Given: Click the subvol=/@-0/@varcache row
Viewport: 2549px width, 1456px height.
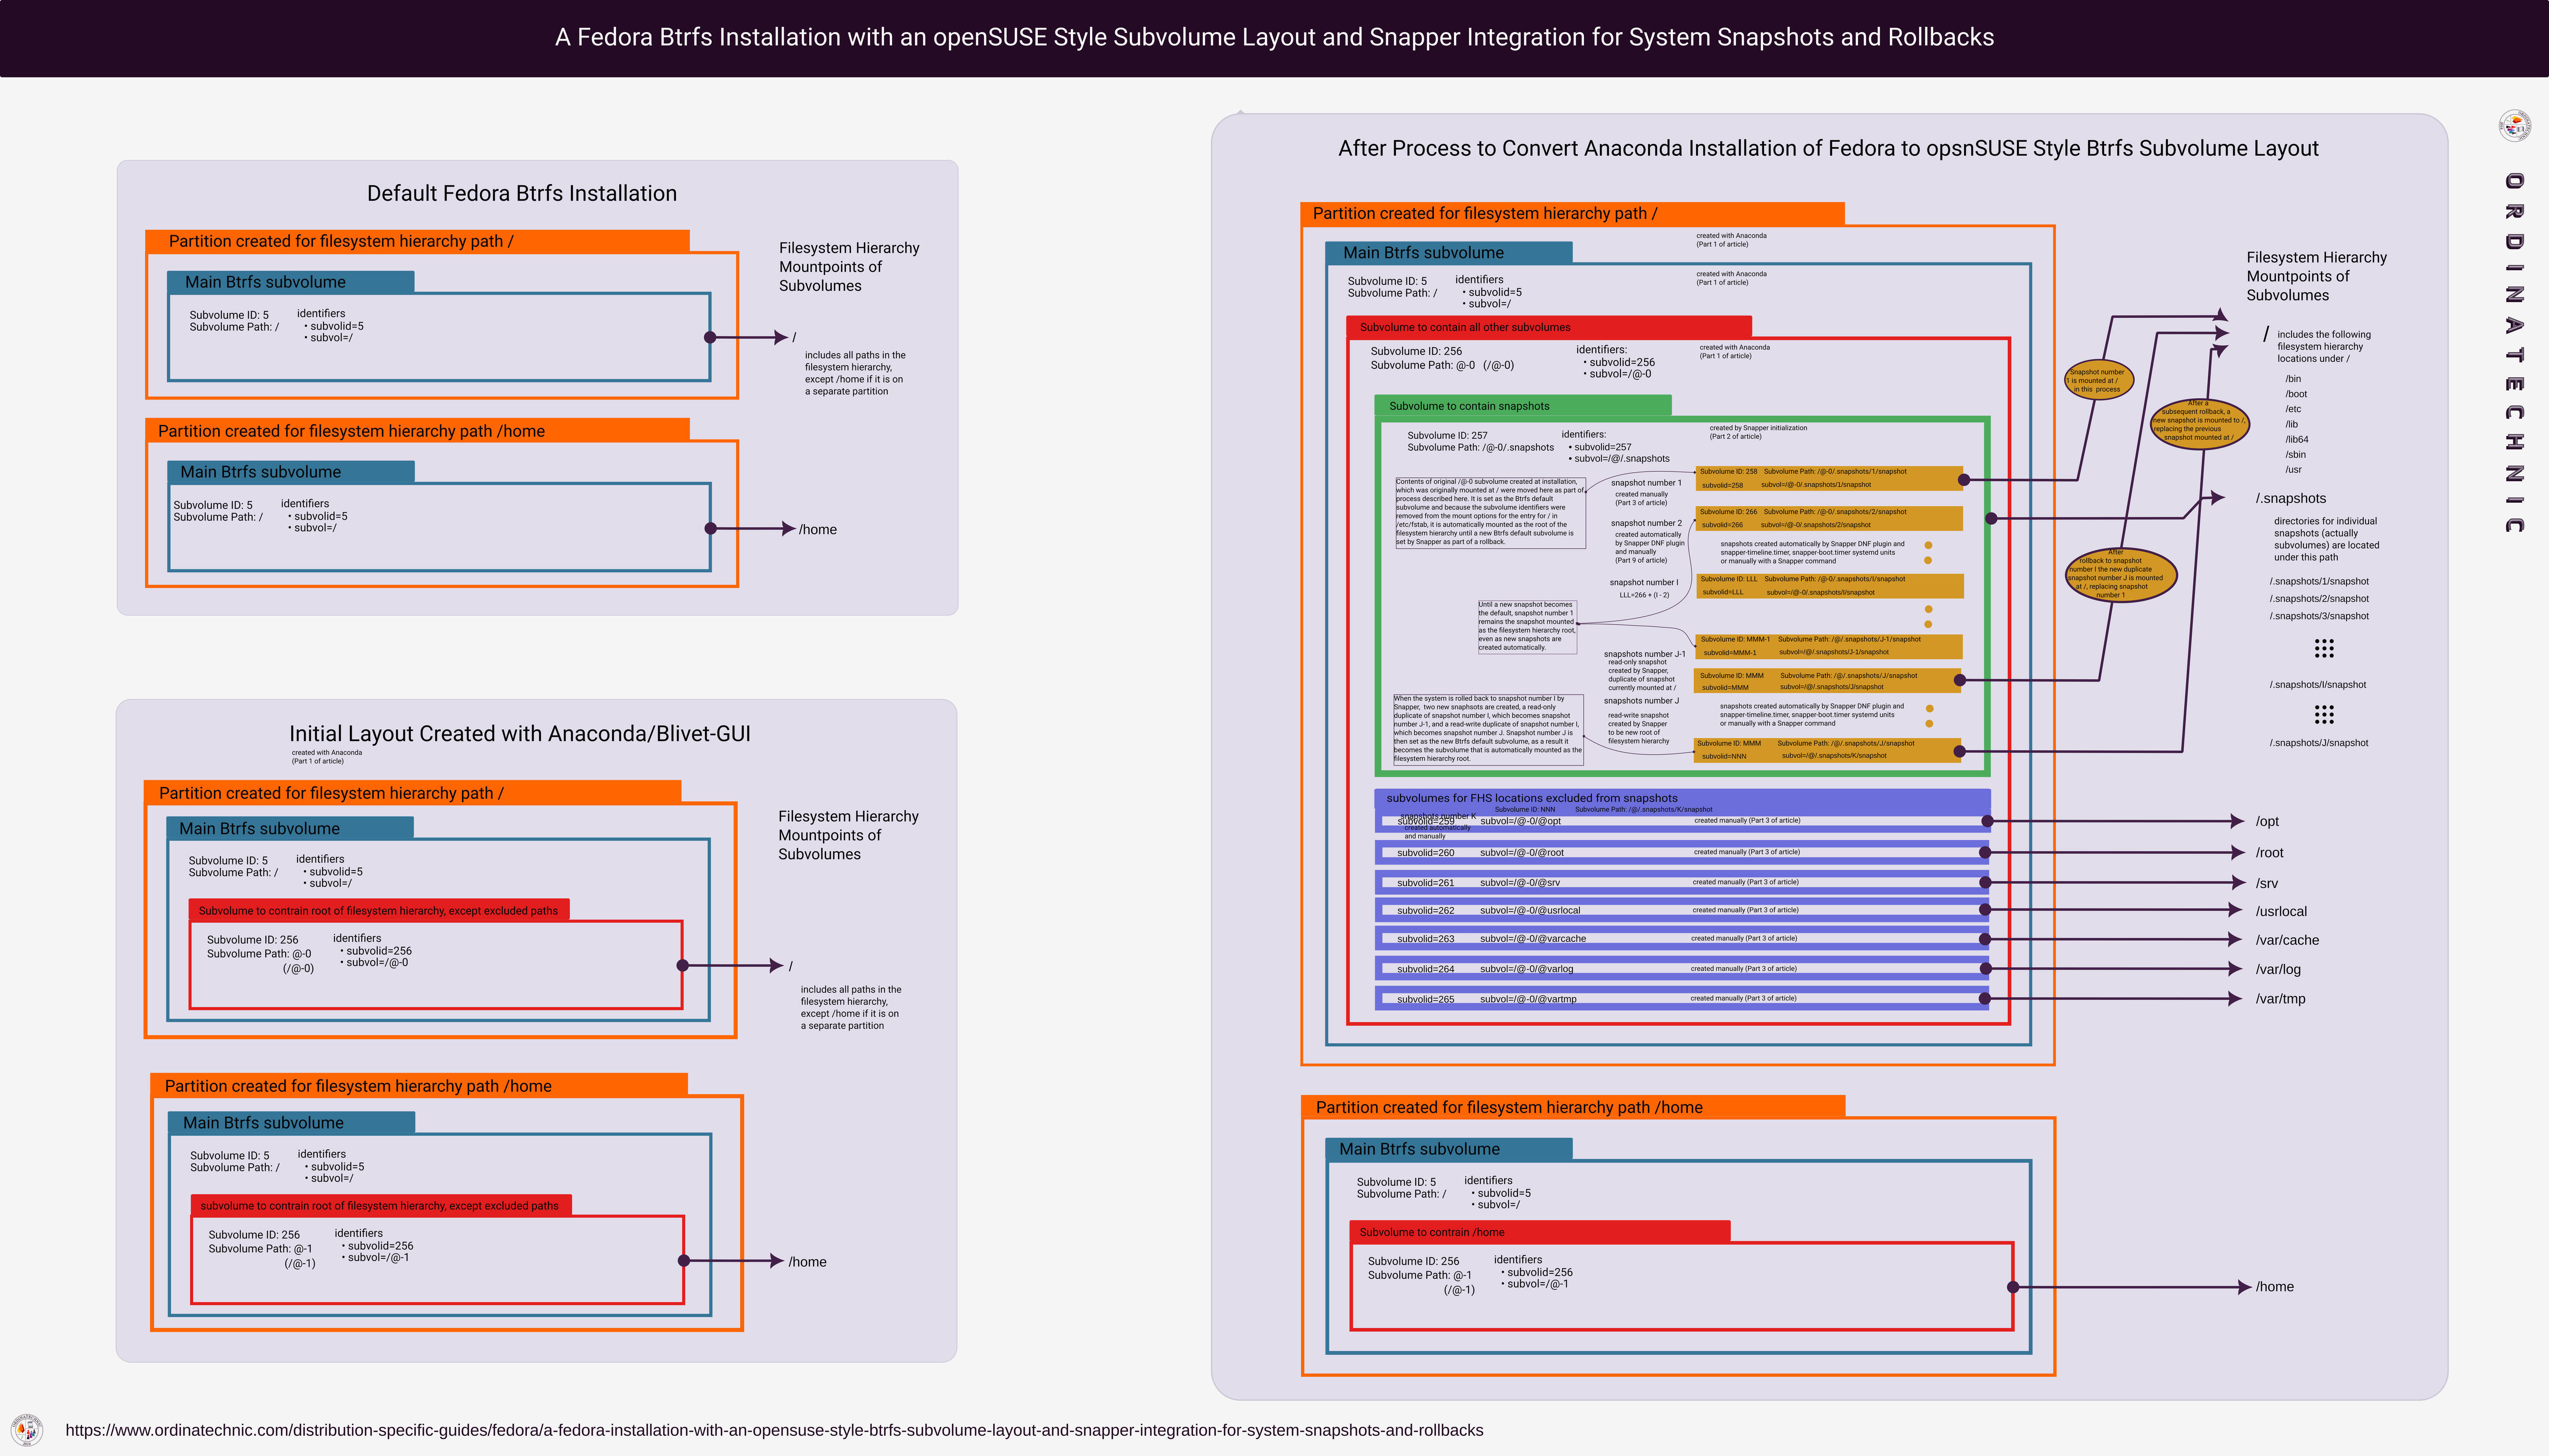Looking at the screenshot, I should [x=1682, y=938].
